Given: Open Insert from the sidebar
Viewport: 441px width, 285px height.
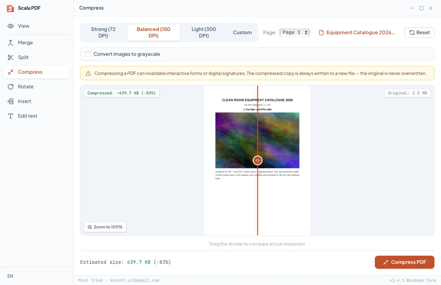Looking at the screenshot, I should [x=36, y=101].
